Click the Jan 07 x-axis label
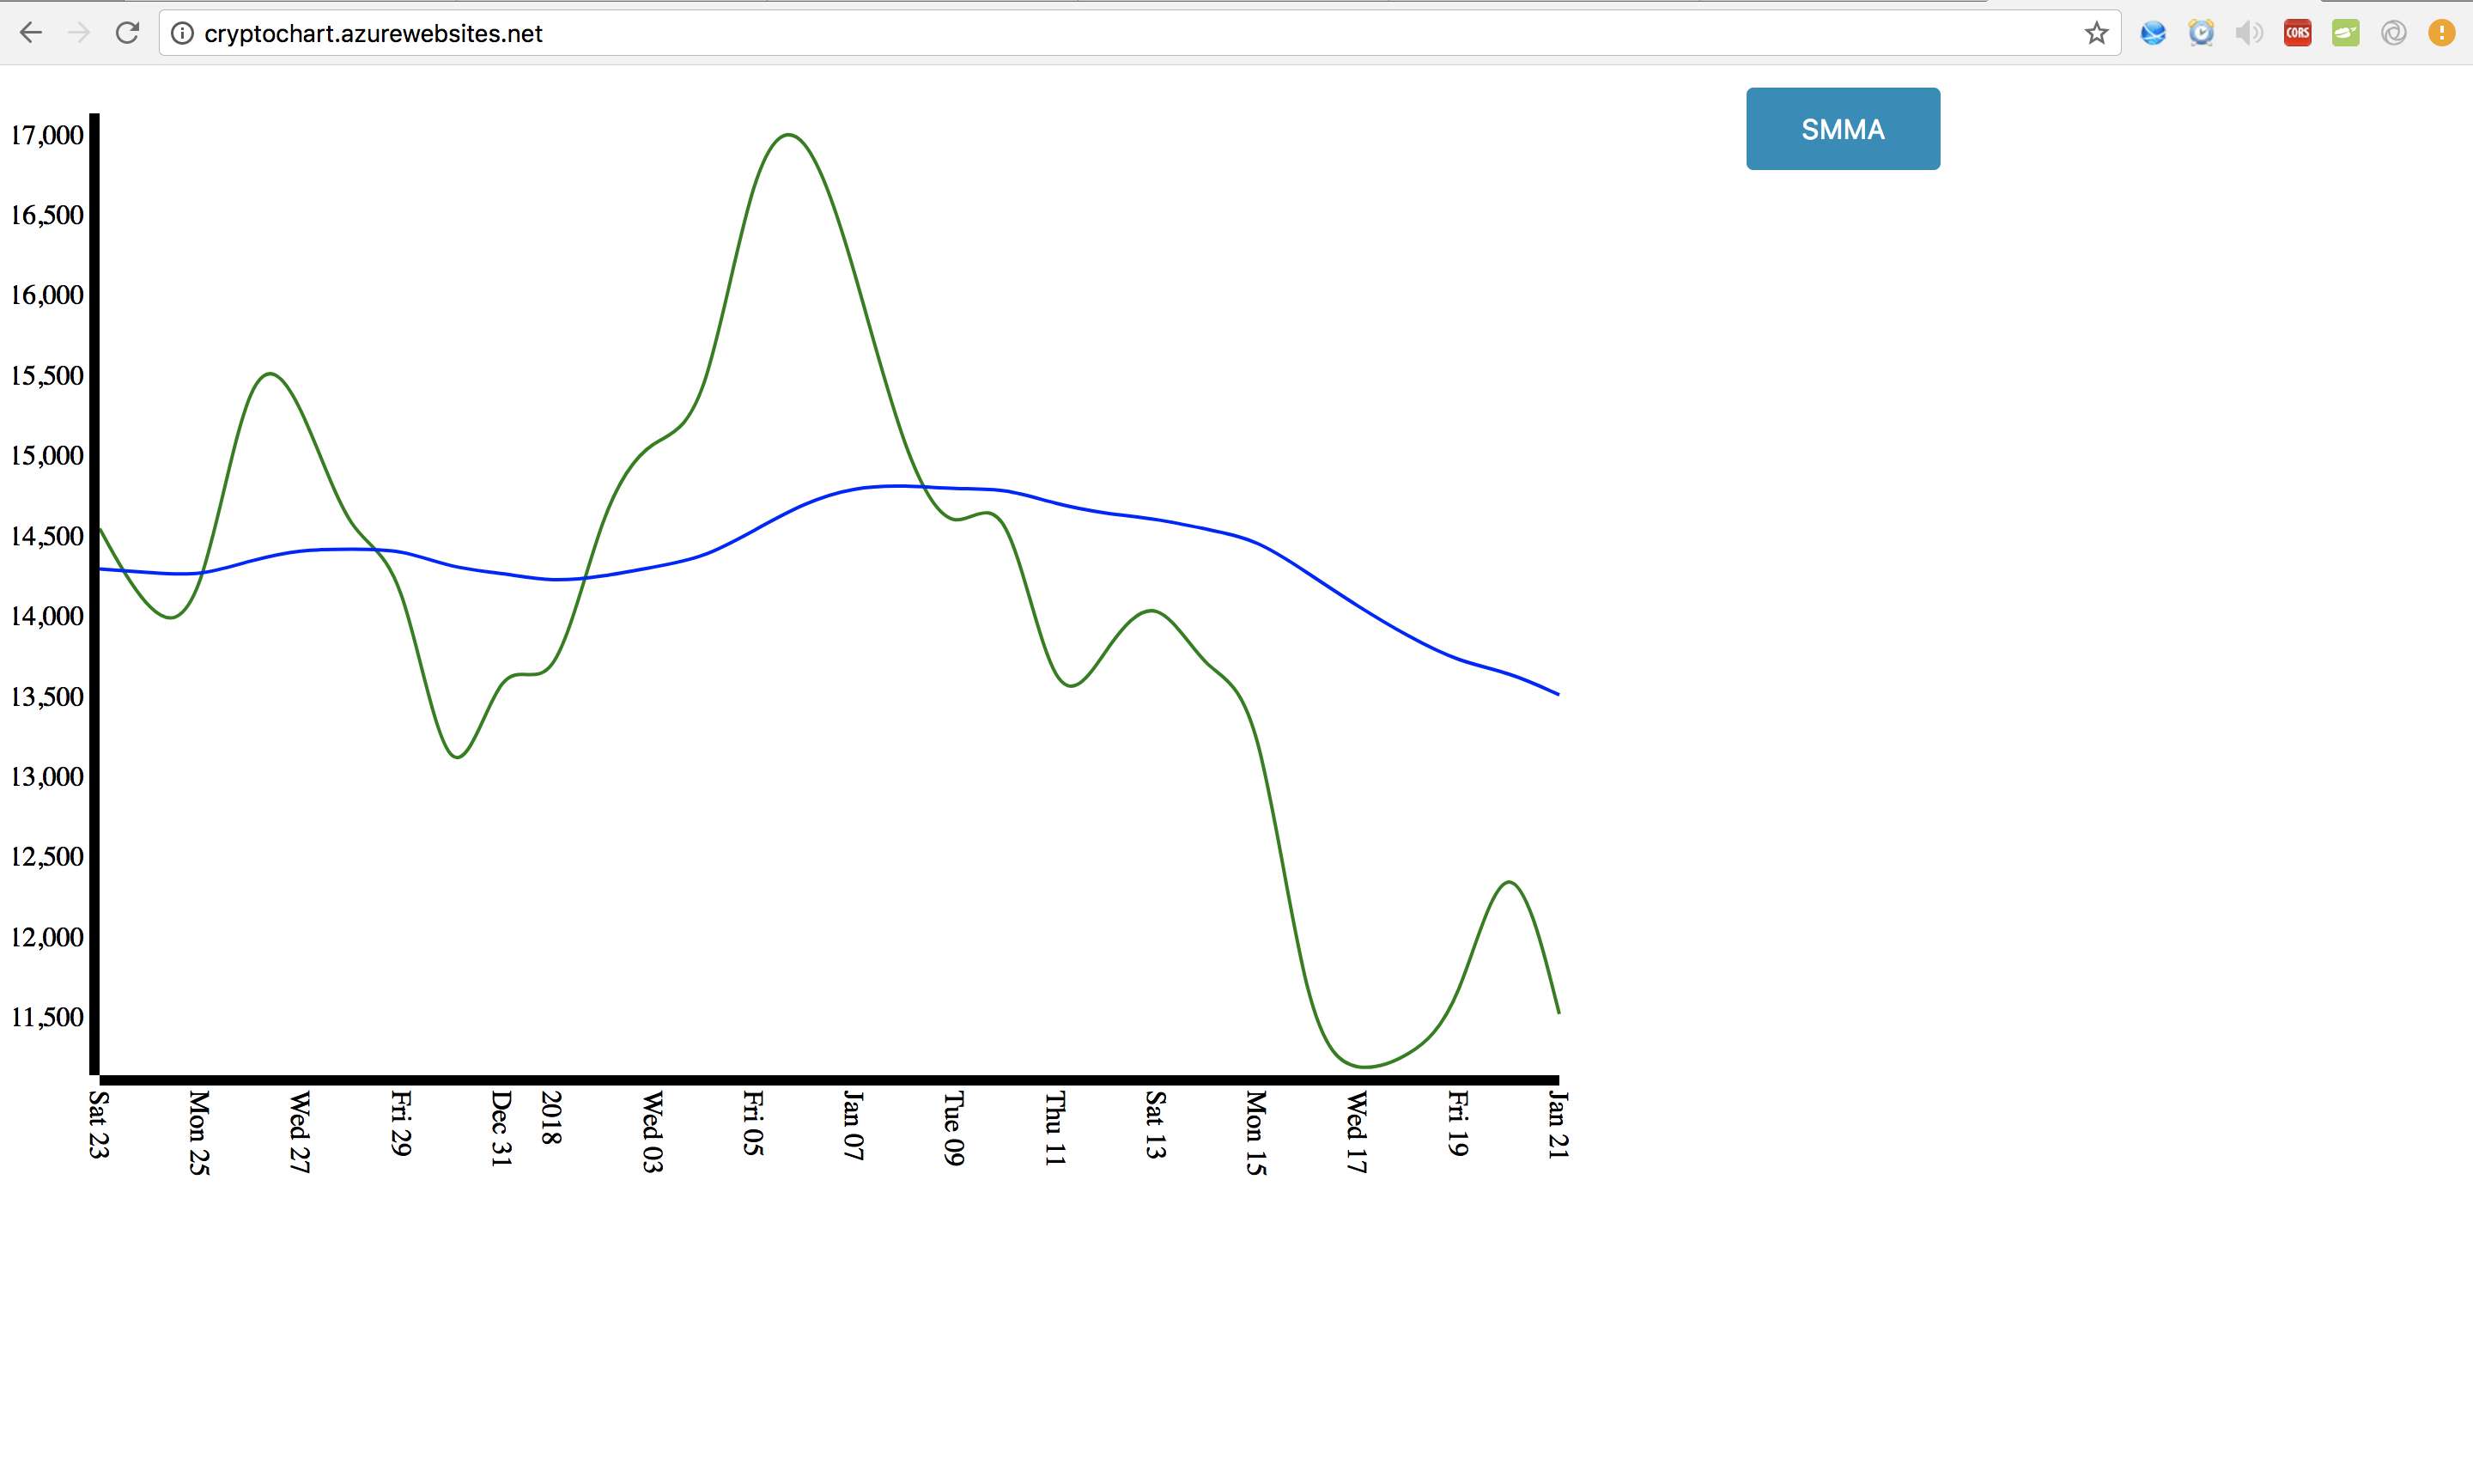This screenshot has height=1484, width=2473. click(x=853, y=1125)
